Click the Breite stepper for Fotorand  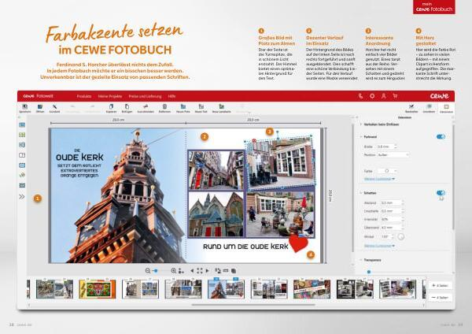click(395, 147)
